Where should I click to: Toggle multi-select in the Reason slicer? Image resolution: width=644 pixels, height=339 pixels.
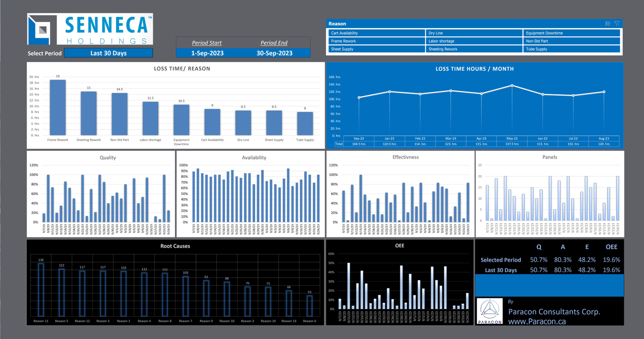coord(608,24)
